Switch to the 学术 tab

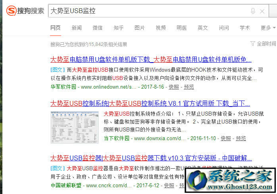tap(245, 28)
